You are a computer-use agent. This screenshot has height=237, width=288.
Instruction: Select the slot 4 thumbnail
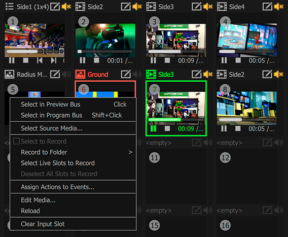pos(247,40)
